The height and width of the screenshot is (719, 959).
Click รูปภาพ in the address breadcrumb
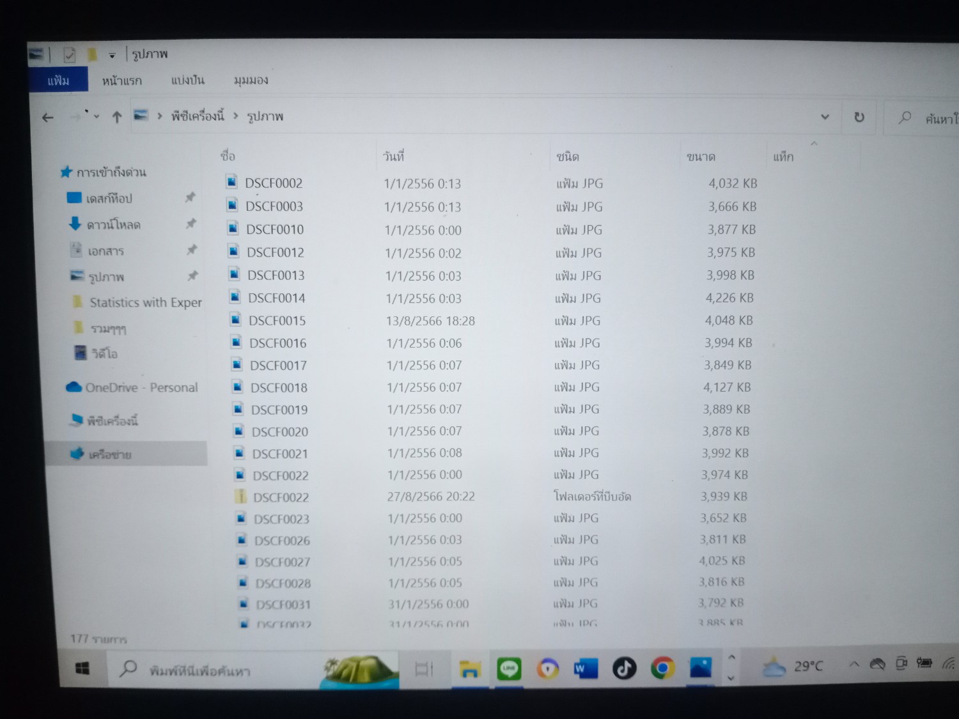[x=265, y=116]
